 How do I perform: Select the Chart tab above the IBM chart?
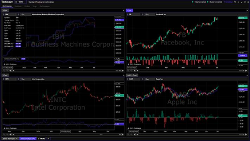click(5, 11)
